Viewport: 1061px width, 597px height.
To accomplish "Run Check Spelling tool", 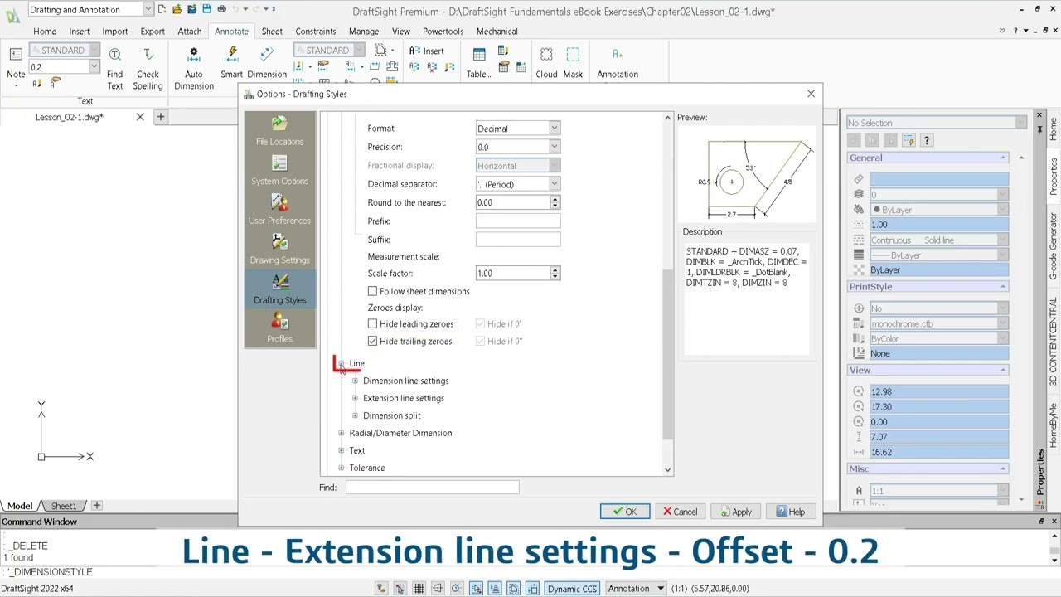I will click(x=148, y=68).
